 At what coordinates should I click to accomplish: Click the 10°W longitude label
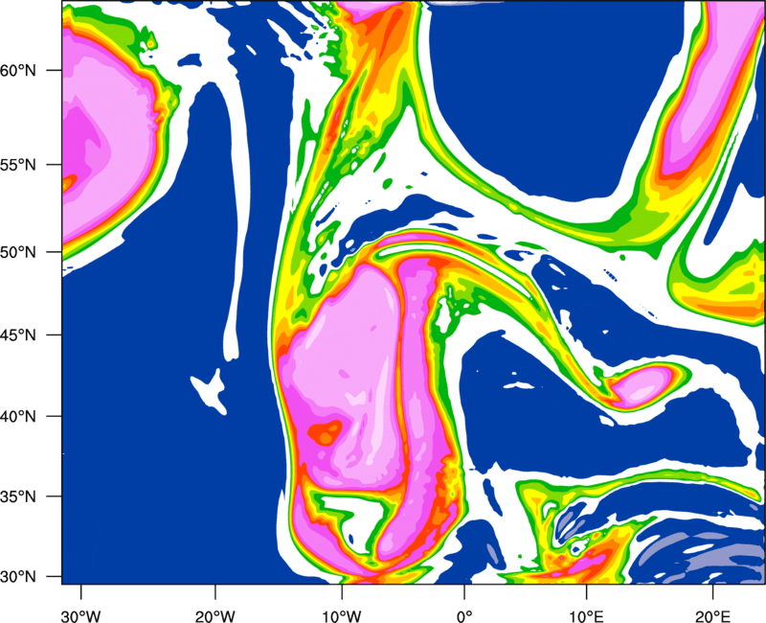tap(342, 616)
